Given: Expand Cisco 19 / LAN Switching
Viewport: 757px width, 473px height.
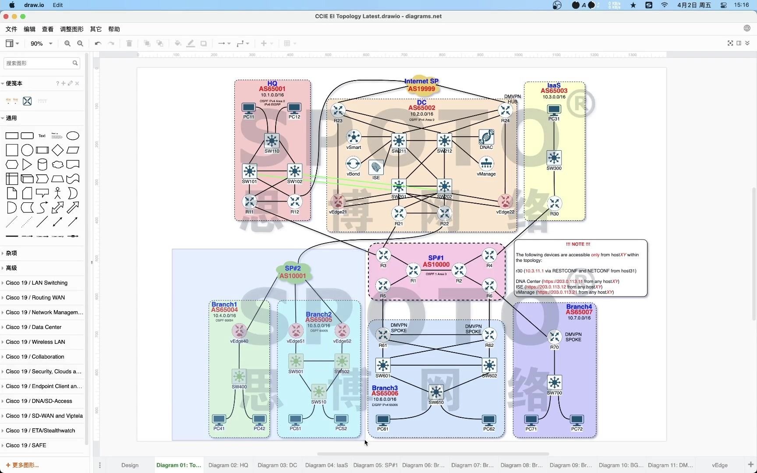Looking at the screenshot, I should coord(37,283).
